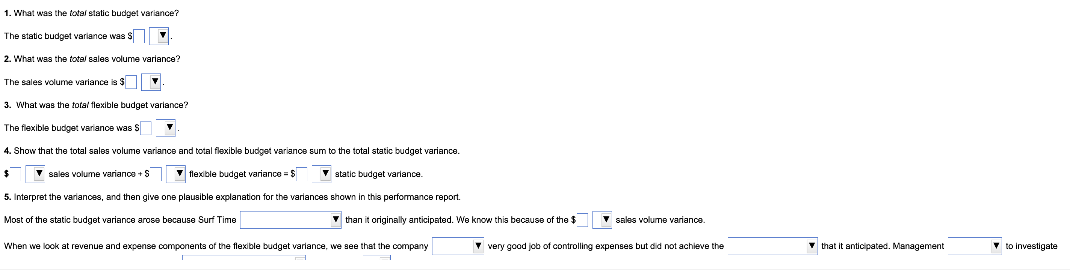Click the flexible budget variance amount field
This screenshot has height=270, width=1070.
click(145, 128)
